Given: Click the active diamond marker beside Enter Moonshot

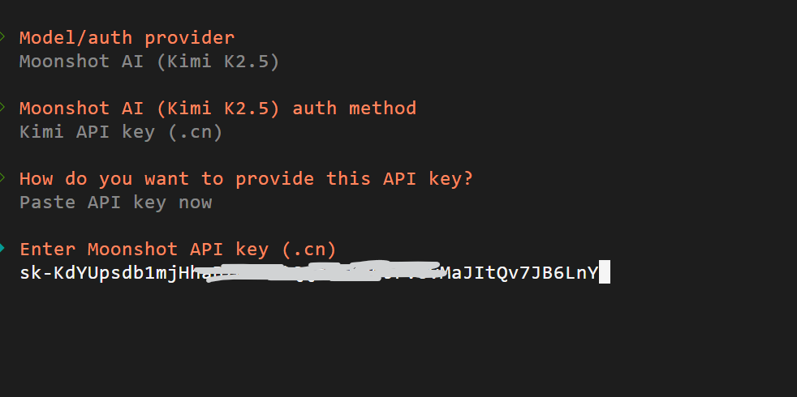Looking at the screenshot, I should pyautogui.click(x=2, y=248).
